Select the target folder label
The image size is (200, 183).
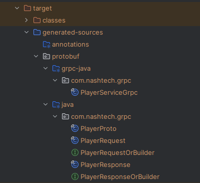pos(42,9)
